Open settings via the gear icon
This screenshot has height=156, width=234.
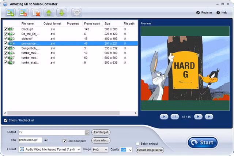point(76,13)
